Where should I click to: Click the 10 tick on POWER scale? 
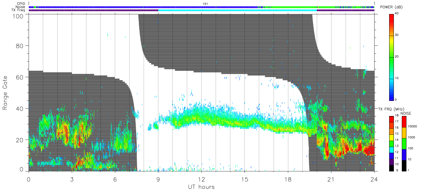[x=397, y=78]
